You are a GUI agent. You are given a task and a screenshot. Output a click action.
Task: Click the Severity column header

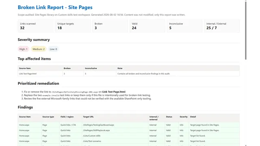(x=184, y=117)
